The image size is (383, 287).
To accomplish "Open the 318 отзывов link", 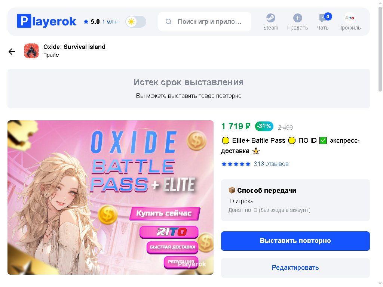I will pyautogui.click(x=271, y=164).
